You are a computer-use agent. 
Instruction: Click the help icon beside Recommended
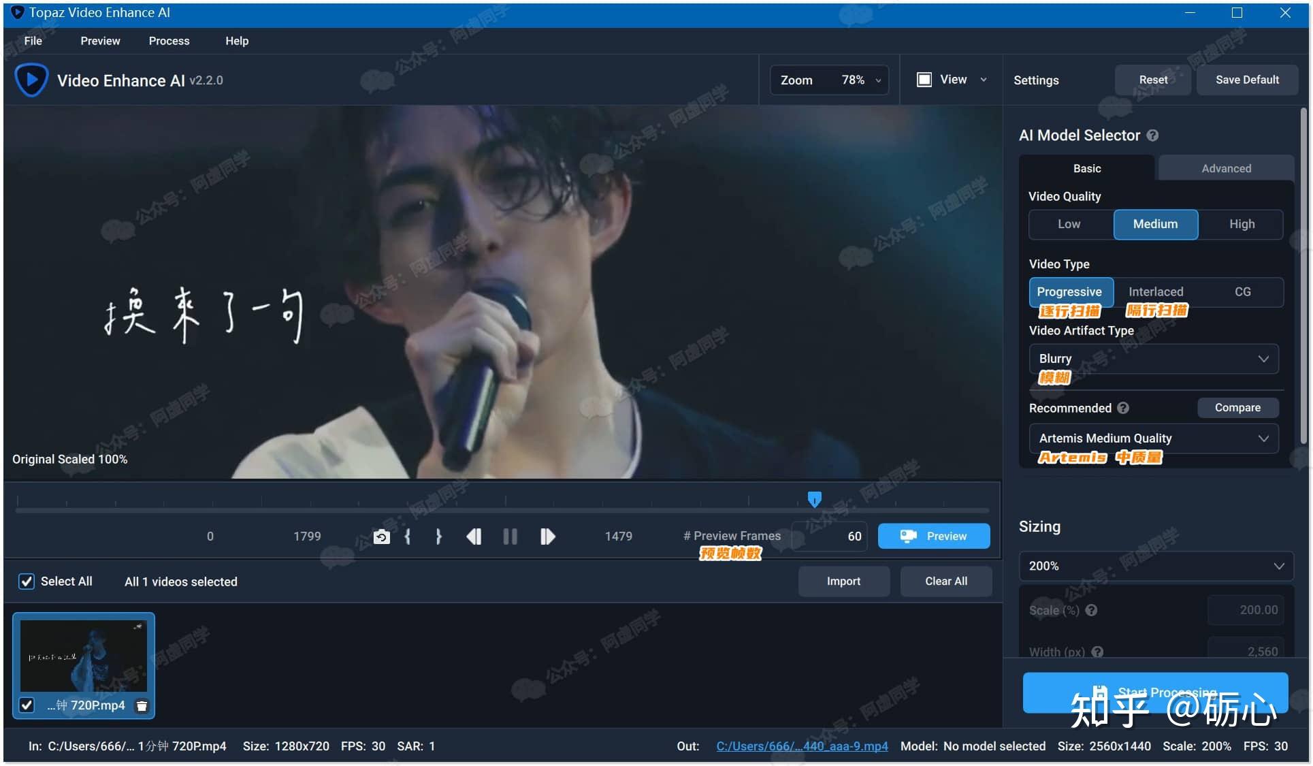[1123, 408]
